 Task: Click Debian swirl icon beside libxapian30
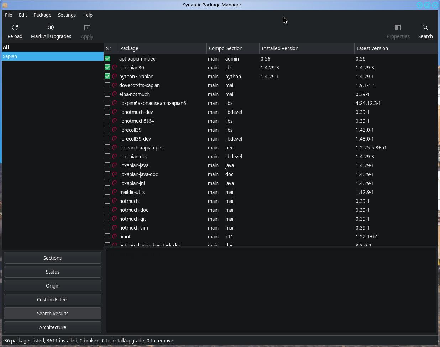115,68
